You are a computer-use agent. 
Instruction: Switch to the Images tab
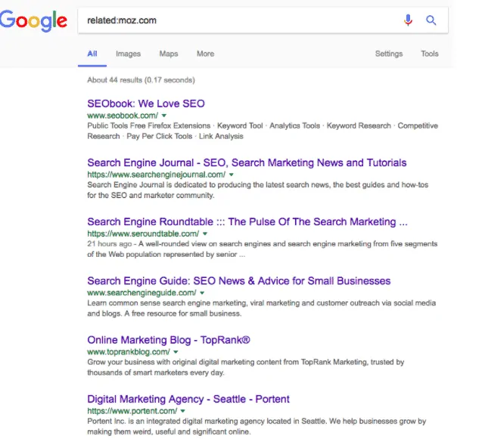tap(128, 54)
